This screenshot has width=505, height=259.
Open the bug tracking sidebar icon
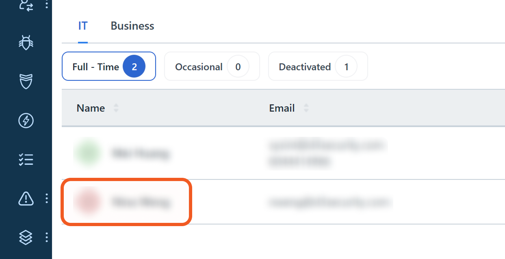coord(26,42)
